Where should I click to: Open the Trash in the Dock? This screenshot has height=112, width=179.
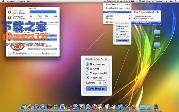[x=156, y=107]
